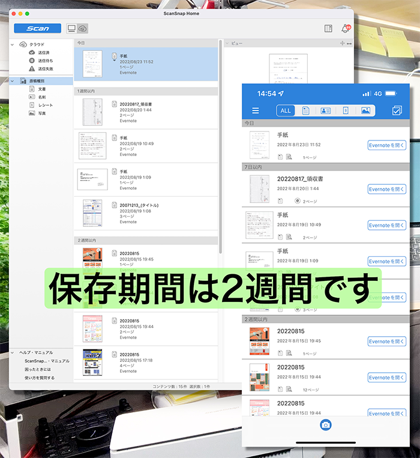Screen dimensions: 420x458
Task: Click the photo icon beside 写真
Action: coord(32,113)
